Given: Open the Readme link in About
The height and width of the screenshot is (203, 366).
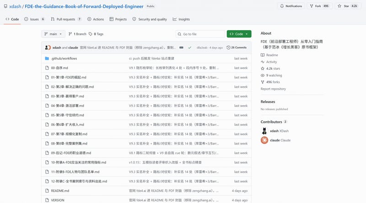Looking at the screenshot, I should click(x=269, y=55).
